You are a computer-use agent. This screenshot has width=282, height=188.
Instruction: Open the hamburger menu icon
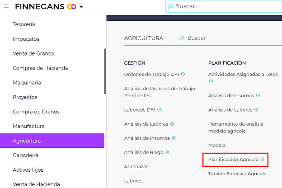point(6,7)
